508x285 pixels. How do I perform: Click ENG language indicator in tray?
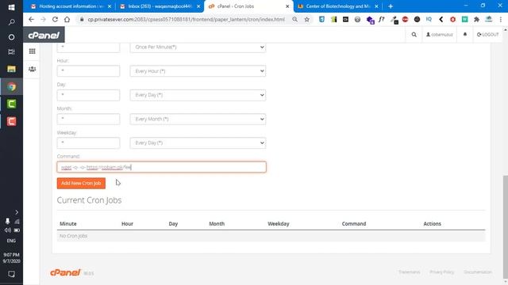pyautogui.click(x=11, y=241)
